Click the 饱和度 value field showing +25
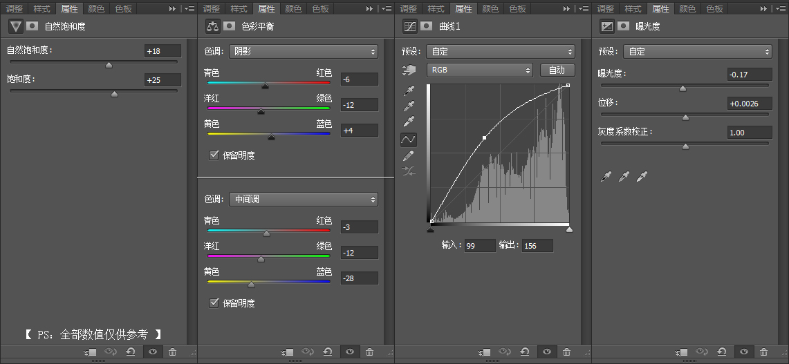 (x=163, y=79)
